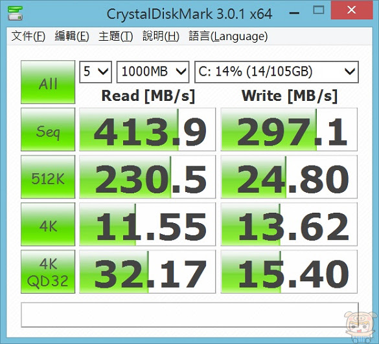Select the 512K write result 24.80

(x=289, y=177)
